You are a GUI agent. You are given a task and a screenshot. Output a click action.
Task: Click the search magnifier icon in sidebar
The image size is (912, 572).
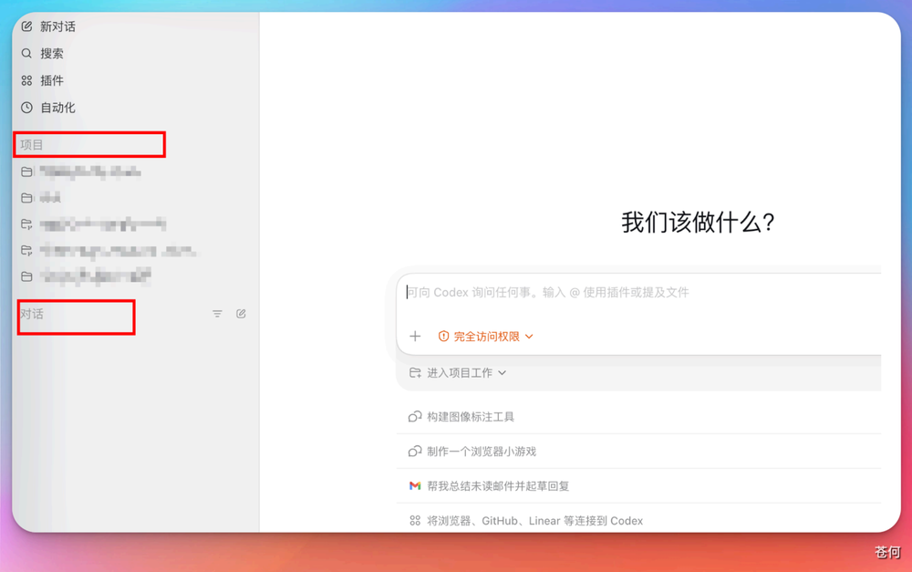[x=26, y=54]
